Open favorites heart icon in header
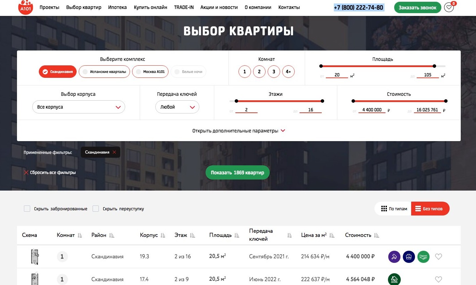The width and height of the screenshot is (476, 285). point(449,7)
